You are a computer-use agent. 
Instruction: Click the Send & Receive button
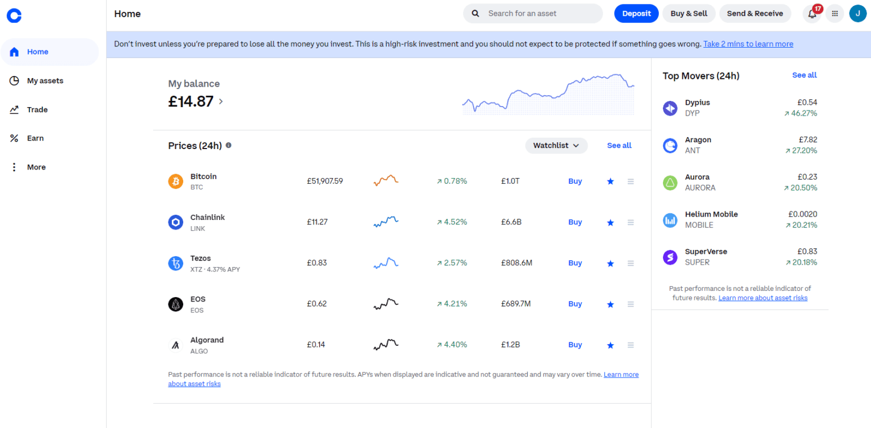coord(755,14)
